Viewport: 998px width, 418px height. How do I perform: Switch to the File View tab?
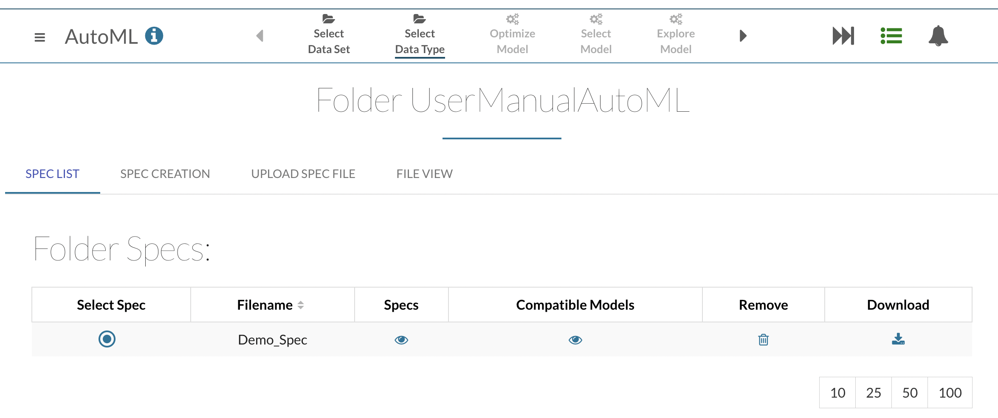[x=424, y=174]
